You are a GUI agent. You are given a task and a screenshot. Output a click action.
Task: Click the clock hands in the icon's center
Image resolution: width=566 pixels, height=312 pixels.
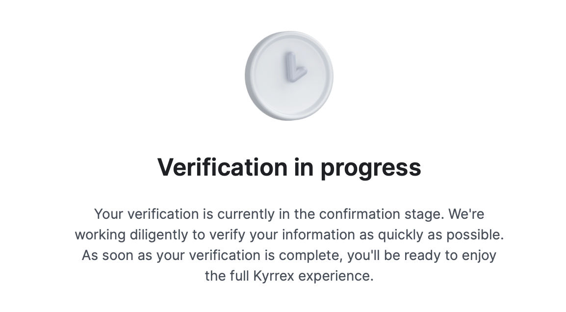(x=294, y=67)
